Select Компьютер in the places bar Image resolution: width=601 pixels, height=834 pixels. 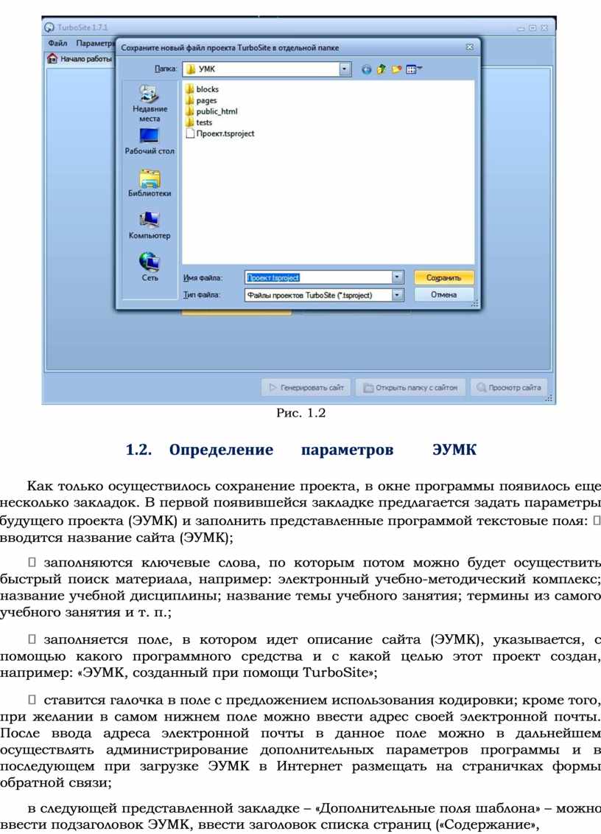pyautogui.click(x=150, y=226)
